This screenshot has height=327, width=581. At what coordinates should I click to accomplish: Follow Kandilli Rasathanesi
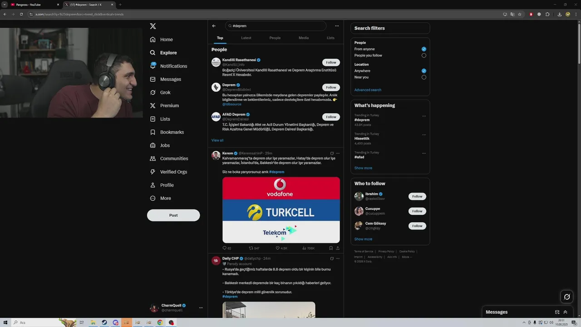pos(331,62)
